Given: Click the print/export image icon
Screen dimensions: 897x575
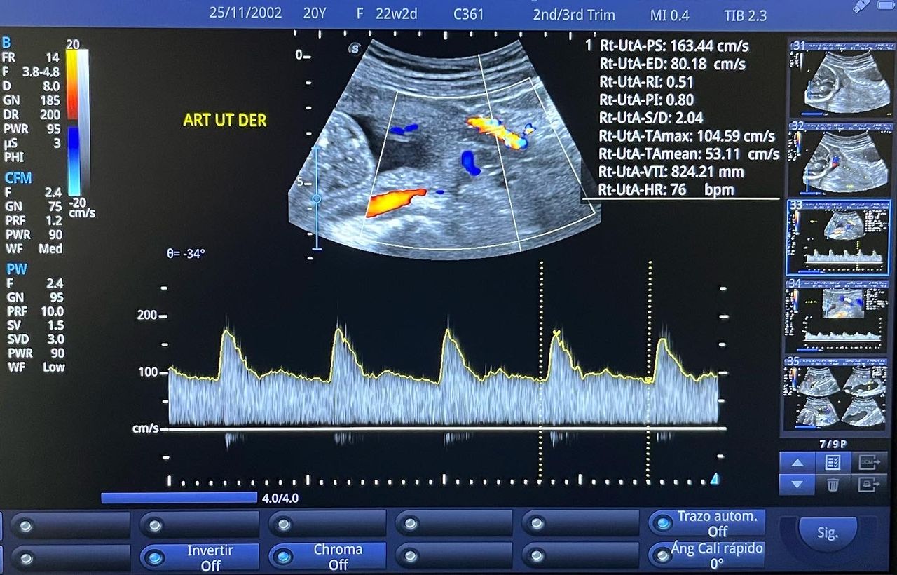Looking at the screenshot, I should pyautogui.click(x=868, y=484).
